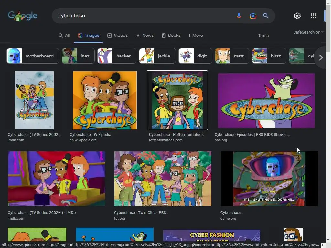The image size is (331, 248).
Task: Open search by image camera icon
Action: coord(253,16)
